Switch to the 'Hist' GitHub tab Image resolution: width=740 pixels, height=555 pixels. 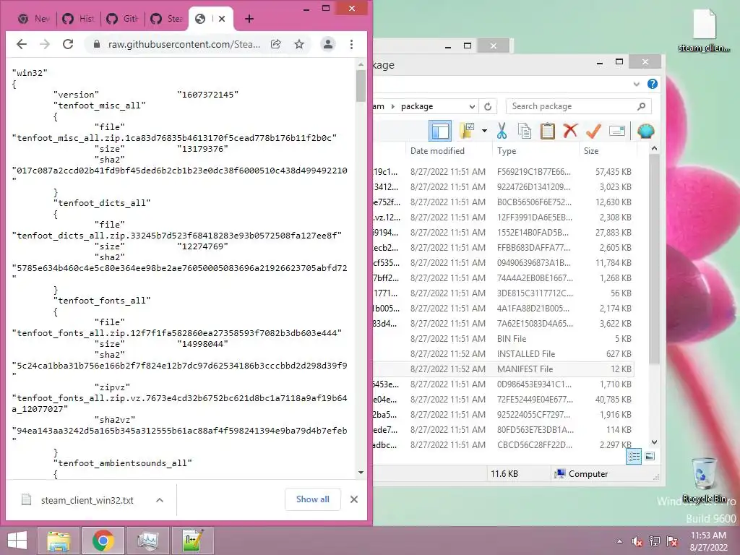[x=78, y=19]
